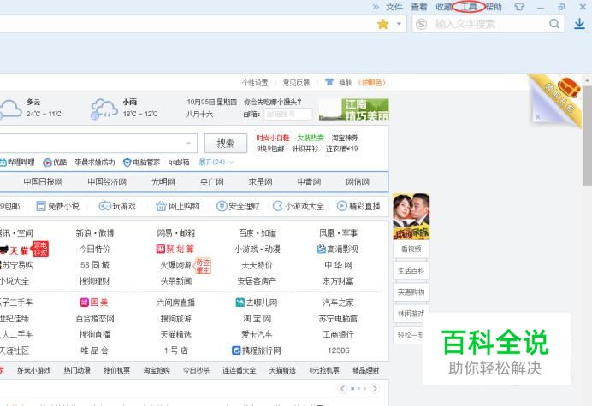Open the 收藏 menu
Viewport: 592px width, 406px height.
pos(444,7)
